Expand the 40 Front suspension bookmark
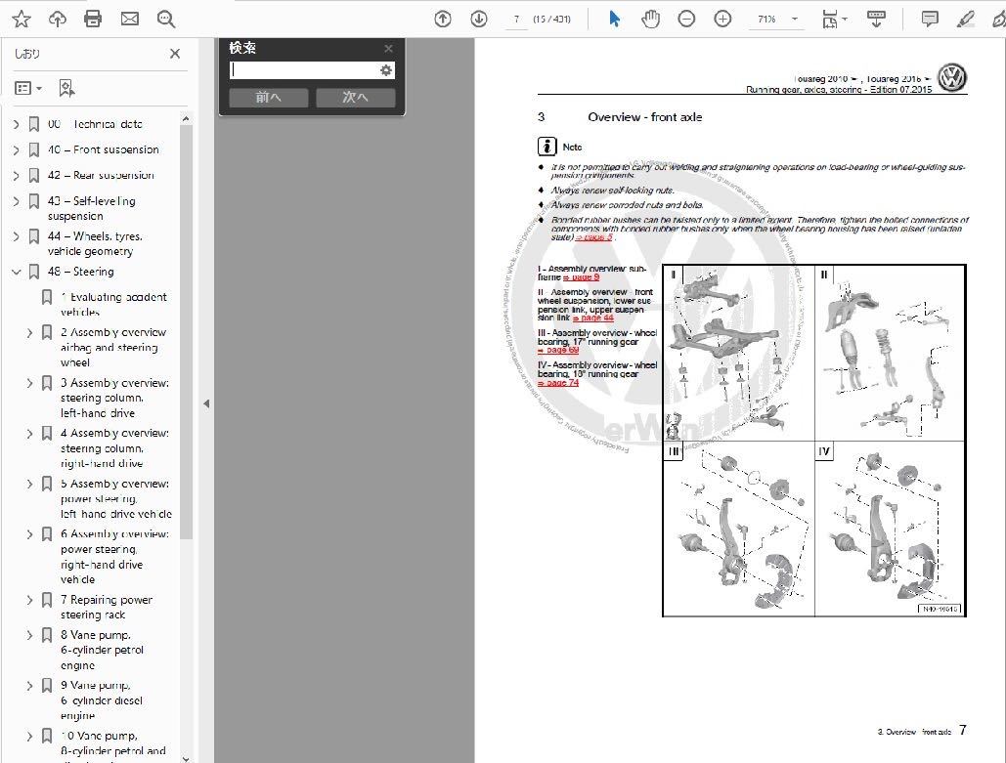 coord(16,150)
